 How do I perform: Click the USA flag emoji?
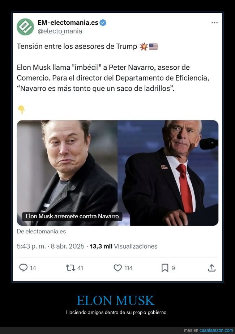click(x=153, y=46)
